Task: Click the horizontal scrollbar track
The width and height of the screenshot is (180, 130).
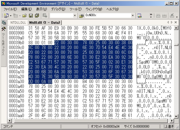Action: pyautogui.click(x=91, y=121)
